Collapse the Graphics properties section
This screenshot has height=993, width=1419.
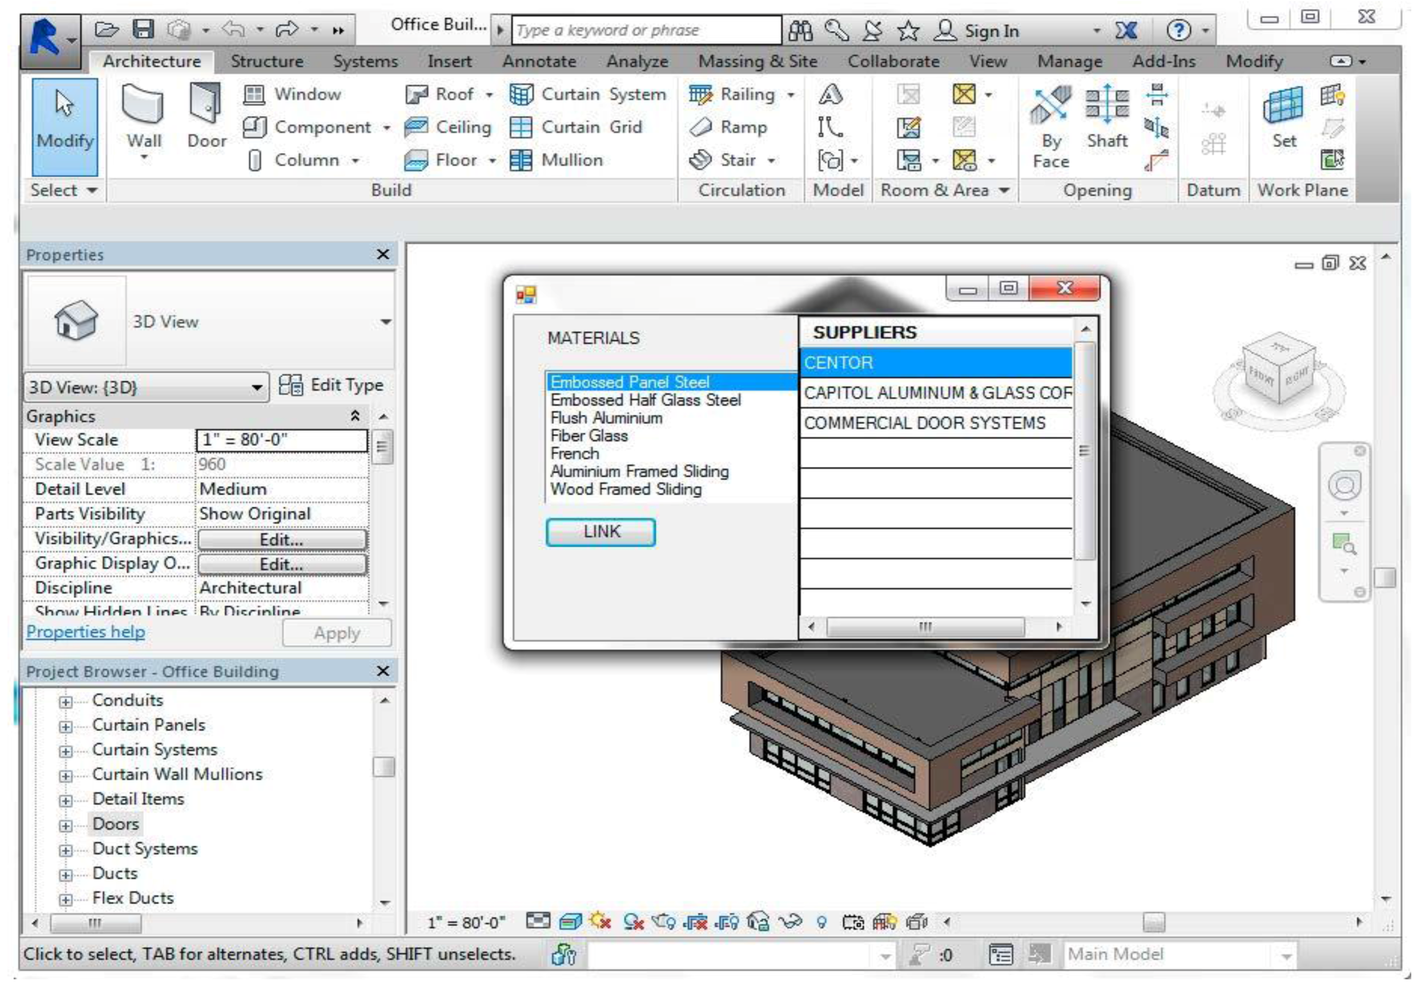(355, 416)
